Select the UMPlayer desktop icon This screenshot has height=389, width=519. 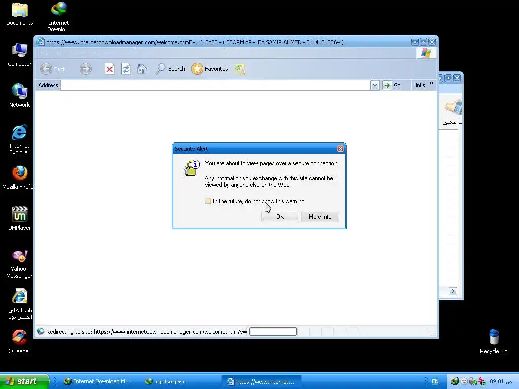(x=20, y=219)
